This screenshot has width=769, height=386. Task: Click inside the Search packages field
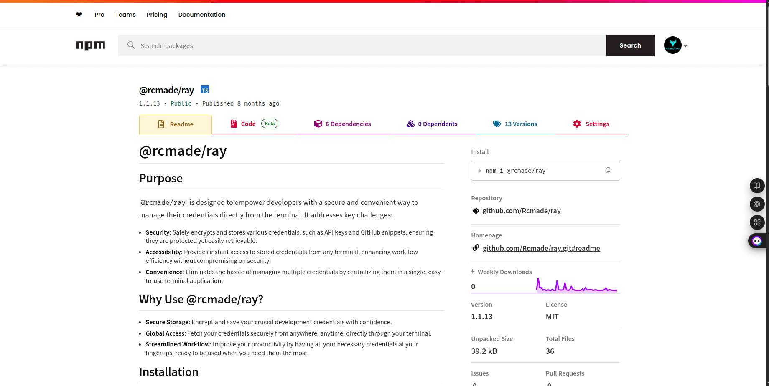click(x=293, y=45)
